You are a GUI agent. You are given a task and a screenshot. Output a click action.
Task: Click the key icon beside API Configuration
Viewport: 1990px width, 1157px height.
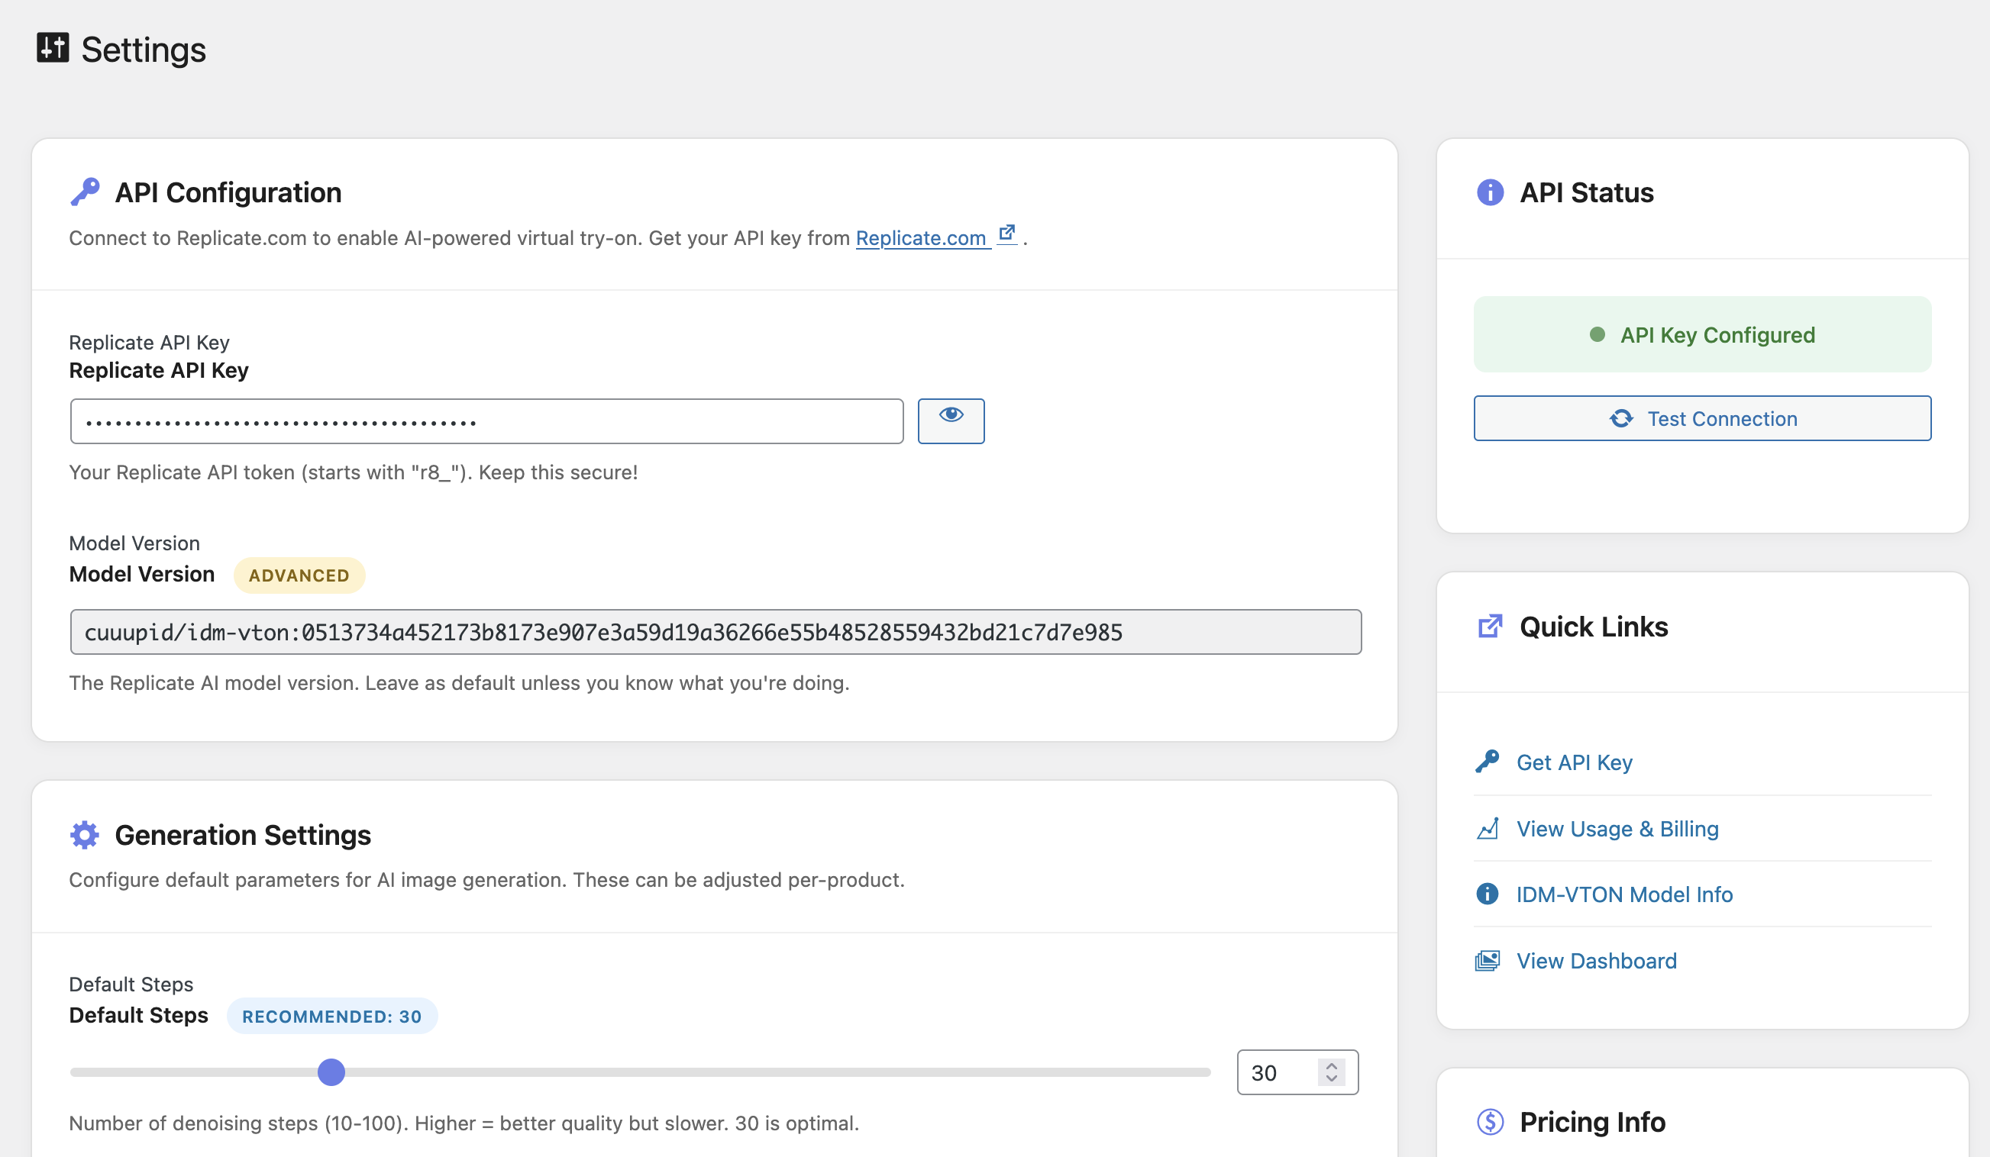point(86,192)
